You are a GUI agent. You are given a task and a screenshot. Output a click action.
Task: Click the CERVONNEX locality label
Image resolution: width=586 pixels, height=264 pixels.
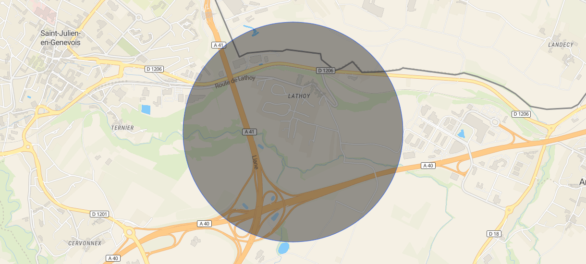(85, 243)
